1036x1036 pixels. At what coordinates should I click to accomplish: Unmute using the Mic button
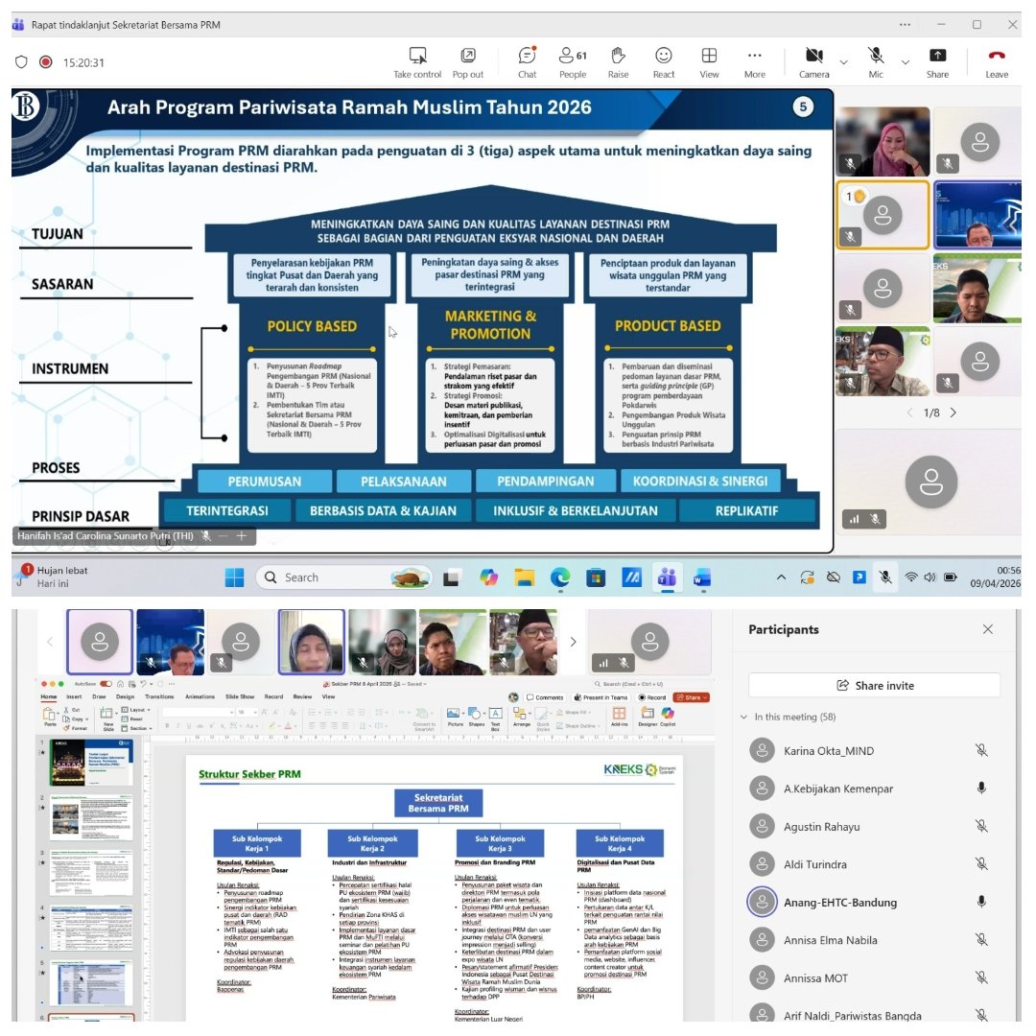coord(876,61)
